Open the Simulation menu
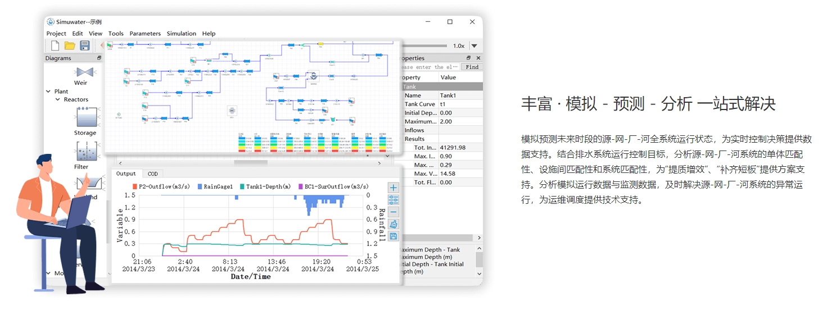 (181, 34)
